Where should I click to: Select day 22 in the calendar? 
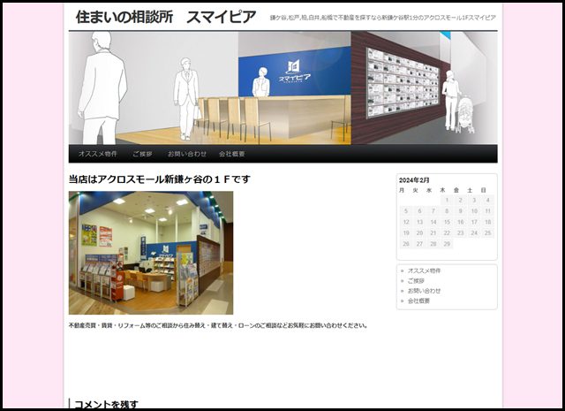(x=447, y=232)
